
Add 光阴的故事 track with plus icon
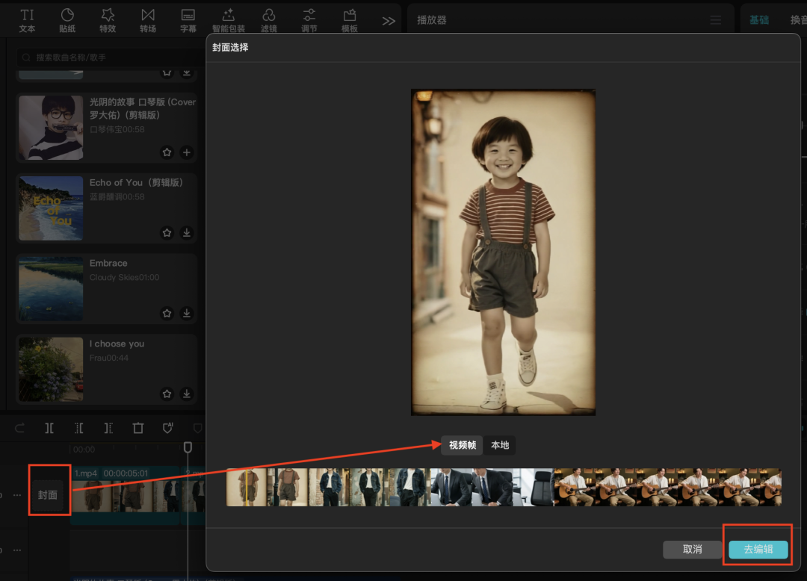(187, 152)
